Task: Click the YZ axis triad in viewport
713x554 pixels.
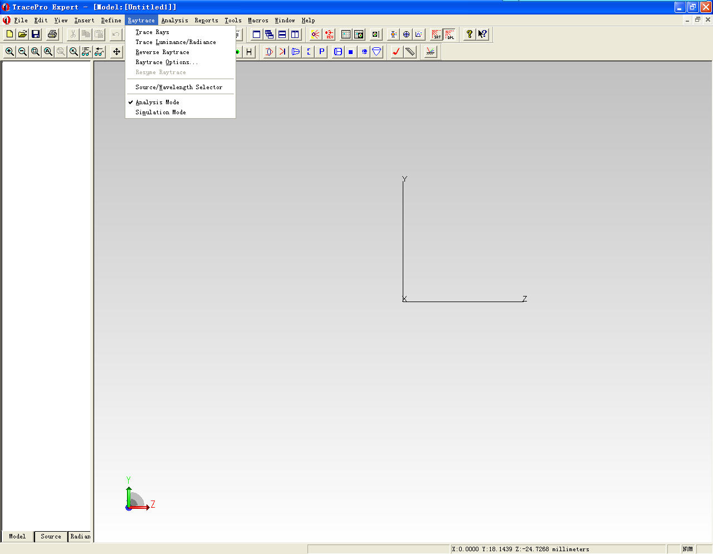Action: [x=139, y=495]
